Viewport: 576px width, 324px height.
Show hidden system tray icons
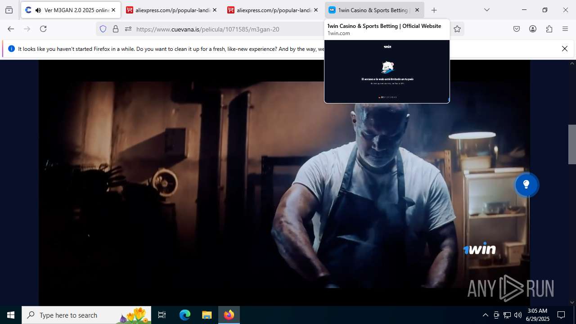click(x=485, y=315)
